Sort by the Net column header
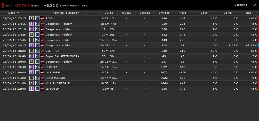Screen dimensions: 259x121 [x=248, y=13]
